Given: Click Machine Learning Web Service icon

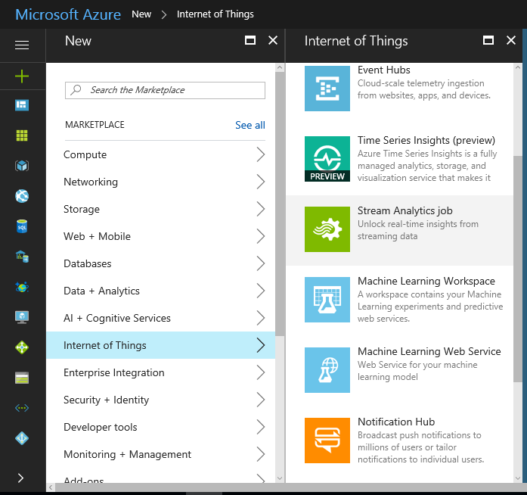Looking at the screenshot, I should coord(327,370).
